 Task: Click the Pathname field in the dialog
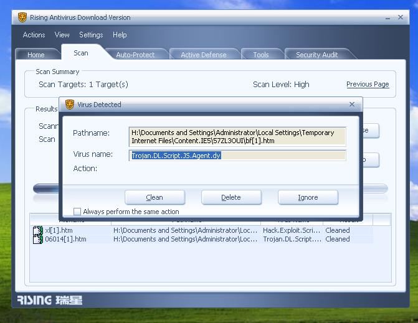[x=237, y=136]
